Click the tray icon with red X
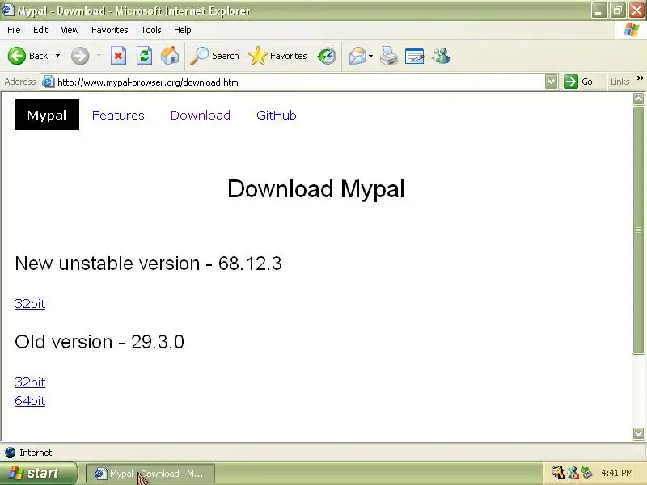This screenshot has height=485, width=647. (x=573, y=473)
